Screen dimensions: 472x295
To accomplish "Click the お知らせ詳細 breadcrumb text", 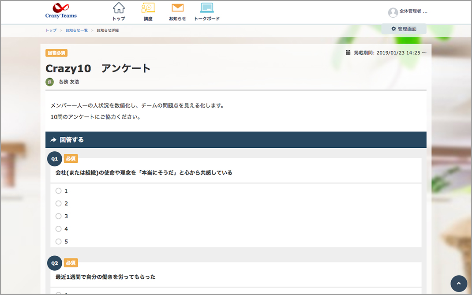I will (108, 30).
